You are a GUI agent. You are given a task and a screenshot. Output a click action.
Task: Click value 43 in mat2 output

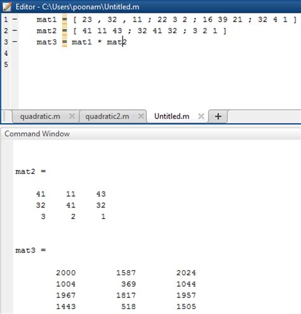pyautogui.click(x=101, y=194)
